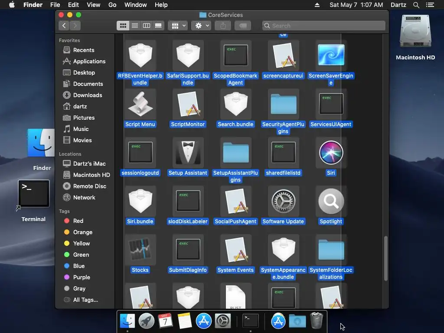Screen dimensions: 444x333
Task: Go back in Finder navigation
Action: [x=64, y=26]
